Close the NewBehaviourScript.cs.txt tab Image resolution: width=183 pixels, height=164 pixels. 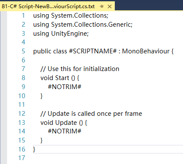pos(110,6)
